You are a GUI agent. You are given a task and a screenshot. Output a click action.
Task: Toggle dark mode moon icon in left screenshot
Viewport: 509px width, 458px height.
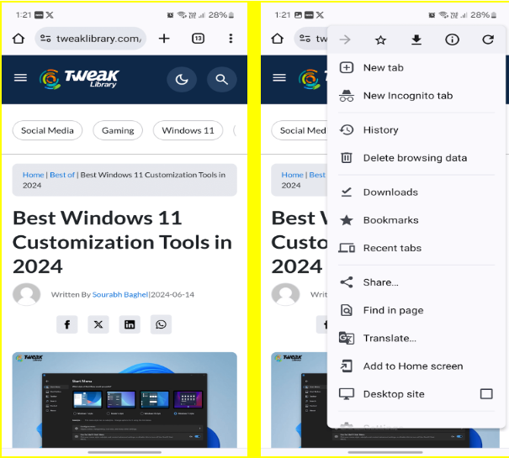coord(182,80)
